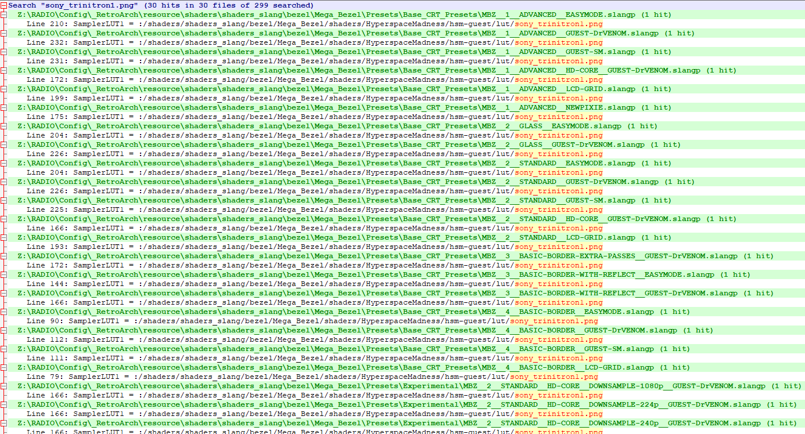The height and width of the screenshot is (434, 805).
Task: Collapse the MBZ__4__BASIC-BORDER__EASYMODE.slangp file node
Action: click(3, 312)
